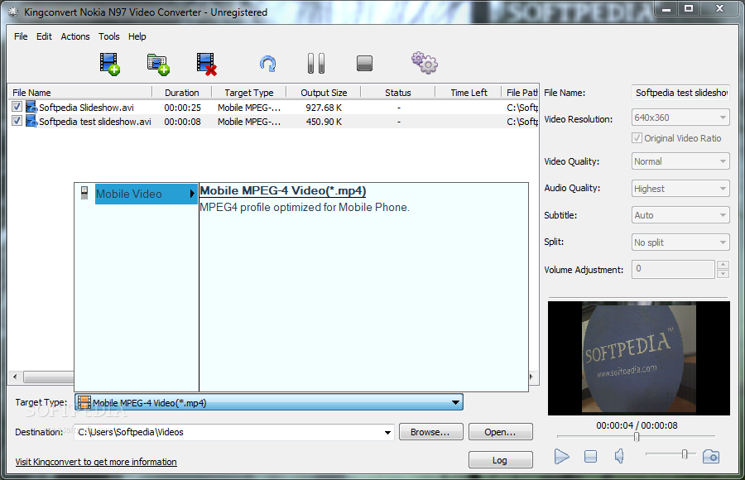
Task: Click the File Name column header
Action: tap(79, 93)
